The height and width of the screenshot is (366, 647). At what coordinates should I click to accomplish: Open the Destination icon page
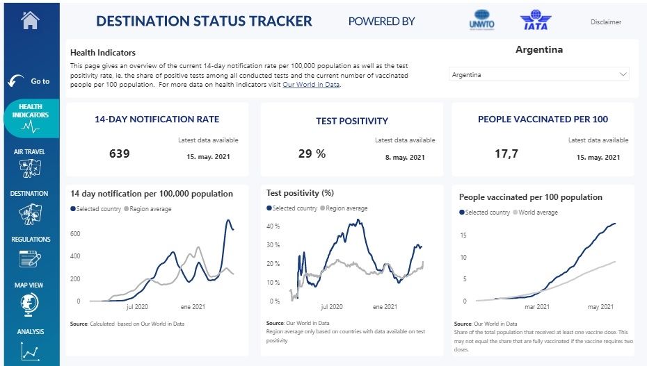[x=30, y=215]
